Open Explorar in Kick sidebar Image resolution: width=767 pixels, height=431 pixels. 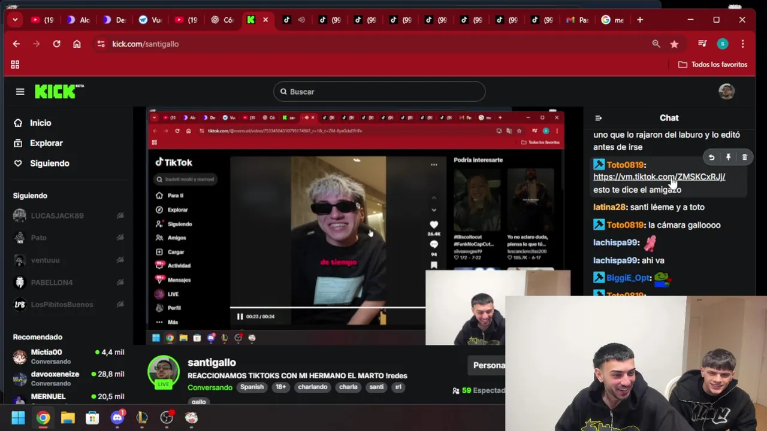tap(46, 143)
